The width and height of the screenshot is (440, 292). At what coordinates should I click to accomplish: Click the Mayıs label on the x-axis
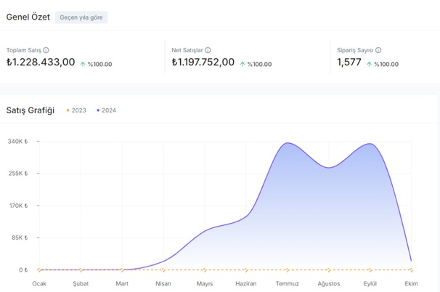point(205,284)
